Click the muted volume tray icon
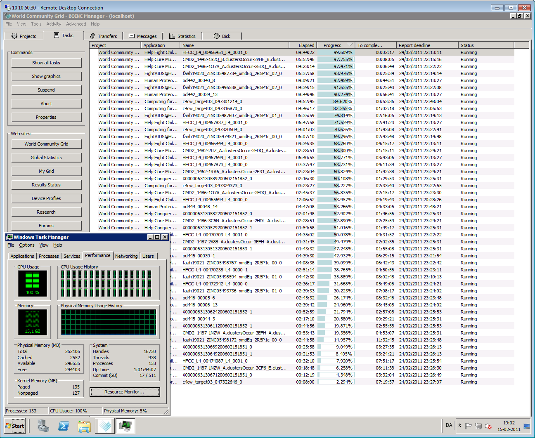This screenshot has width=535, height=438. click(x=488, y=426)
